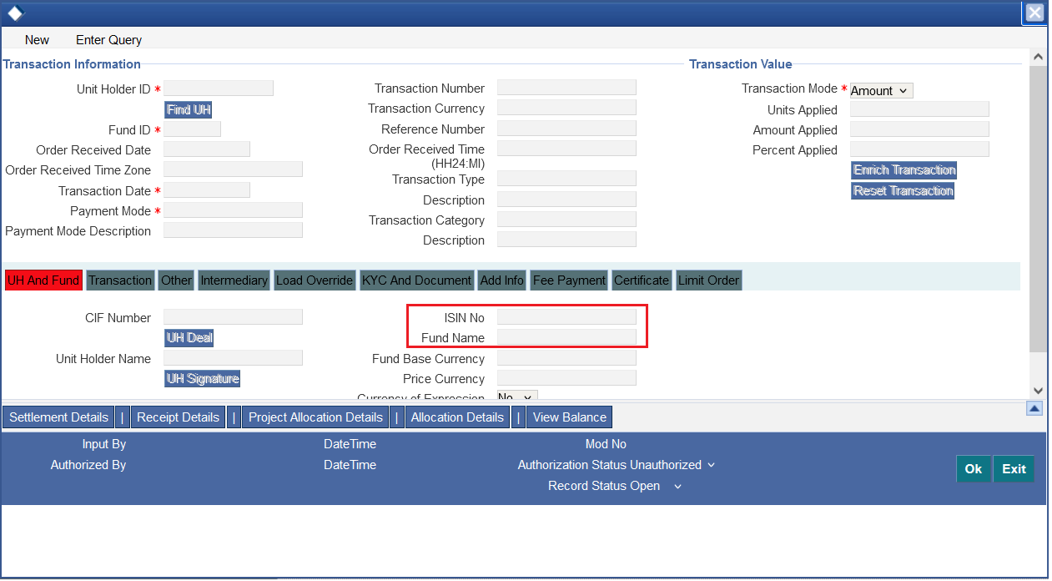Open View Balance

570,417
